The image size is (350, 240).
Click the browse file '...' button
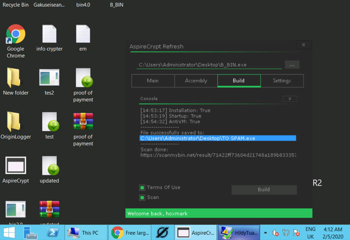pos(292,65)
